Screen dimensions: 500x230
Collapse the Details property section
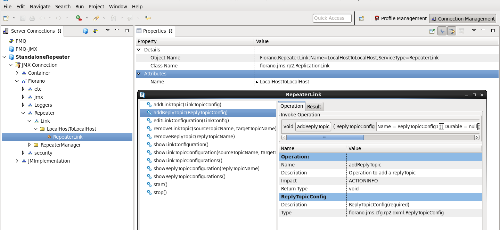coord(139,50)
